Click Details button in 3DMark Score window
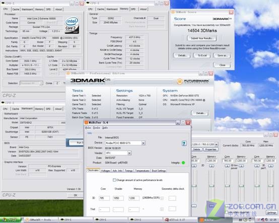This screenshot has height=223, width=279. [182, 55]
